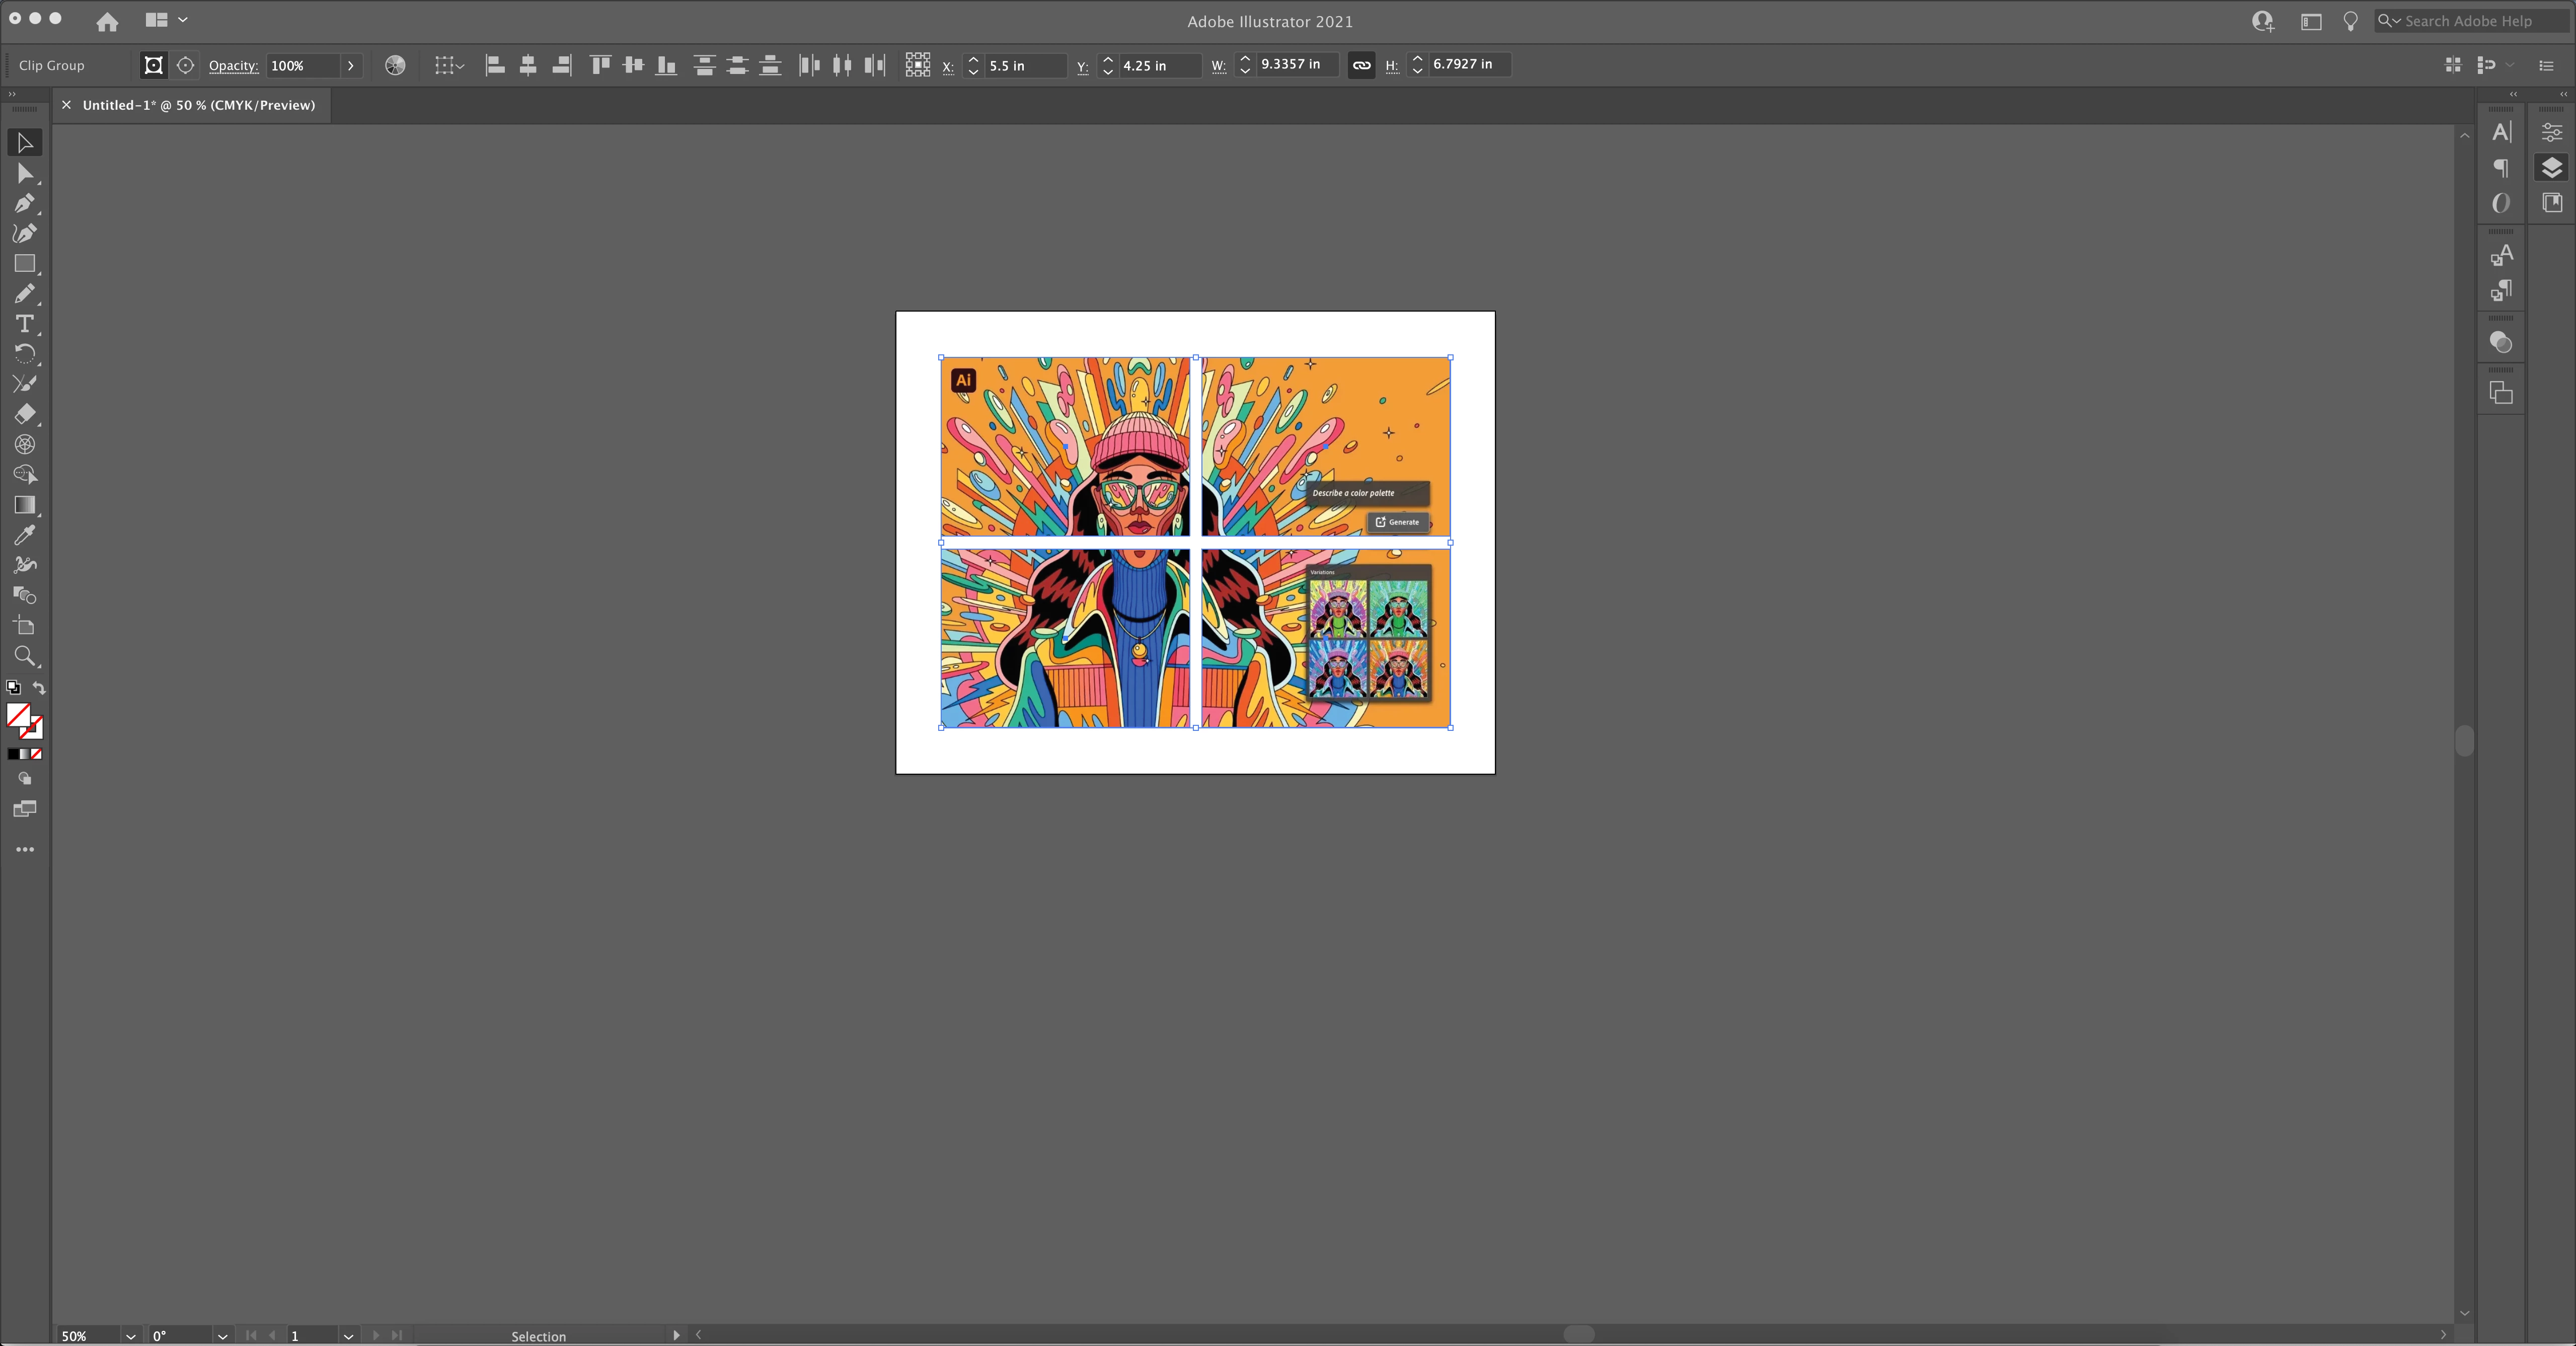Open the Layers panel icon
The height and width of the screenshot is (1346, 2576).
pyautogui.click(x=2551, y=167)
